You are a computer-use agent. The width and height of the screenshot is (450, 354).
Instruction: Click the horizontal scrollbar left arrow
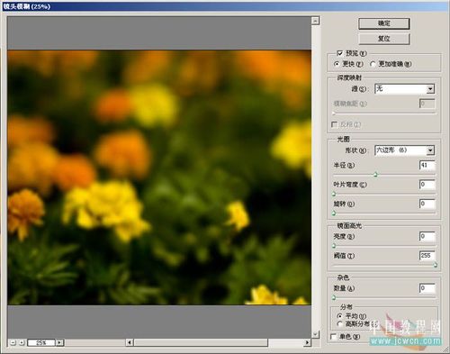pyautogui.click(x=130, y=342)
